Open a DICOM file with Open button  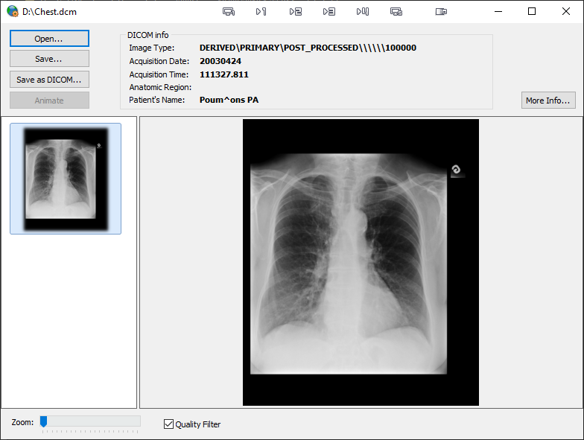pos(49,39)
